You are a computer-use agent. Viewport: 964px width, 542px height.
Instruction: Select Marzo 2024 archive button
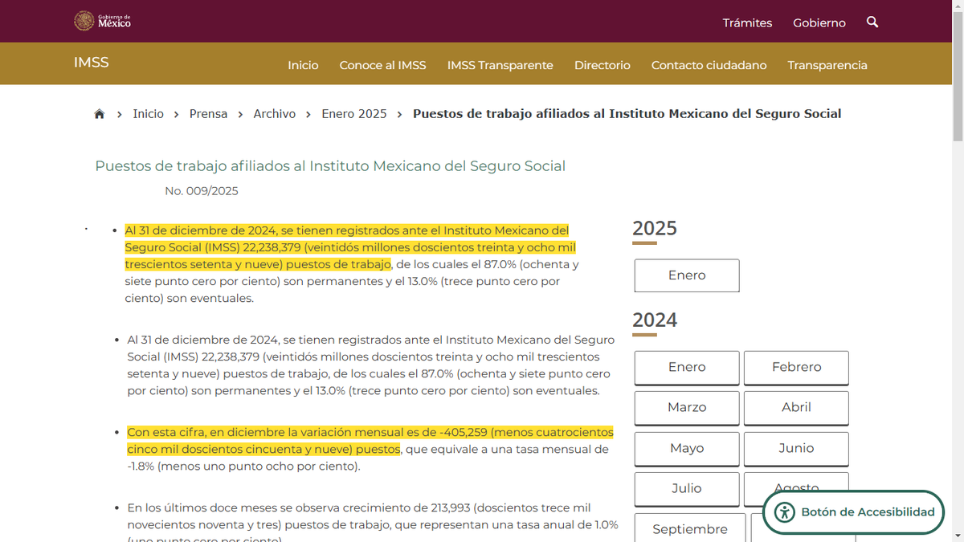click(687, 408)
